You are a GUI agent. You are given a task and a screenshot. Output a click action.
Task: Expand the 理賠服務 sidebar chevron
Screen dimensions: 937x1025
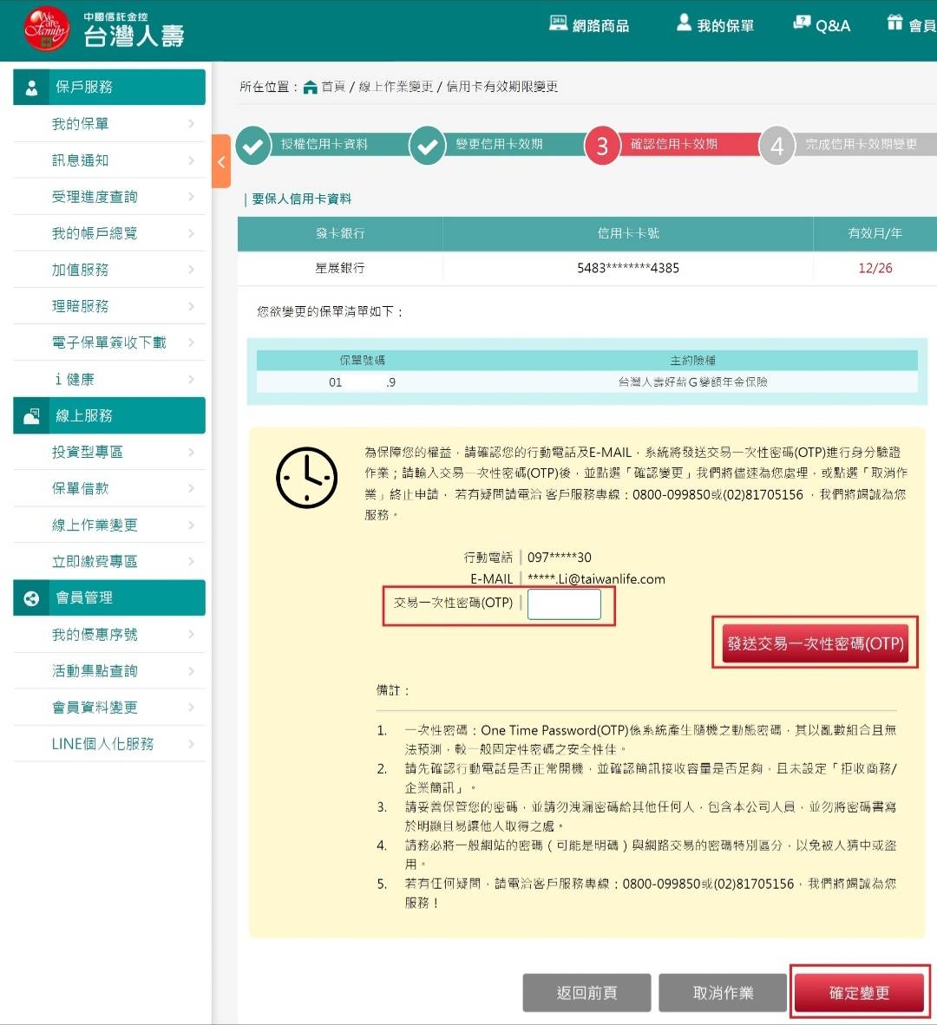[x=191, y=306]
